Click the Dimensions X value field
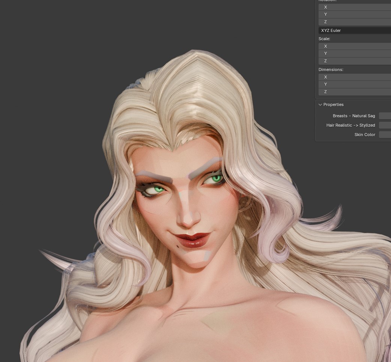Image resolution: width=391 pixels, height=362 pixels. pyautogui.click(x=355, y=77)
